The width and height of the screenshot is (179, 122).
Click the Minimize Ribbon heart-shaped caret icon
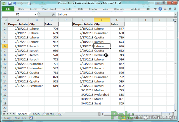coord(155,9)
